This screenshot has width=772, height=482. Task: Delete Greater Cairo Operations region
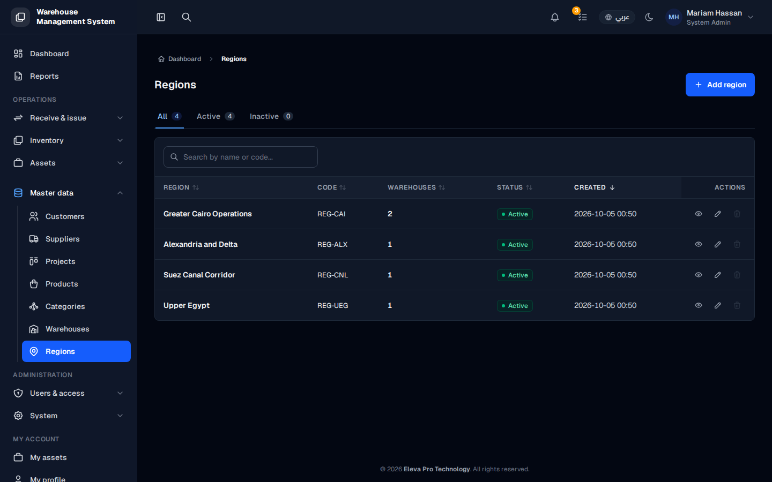pyautogui.click(x=737, y=214)
